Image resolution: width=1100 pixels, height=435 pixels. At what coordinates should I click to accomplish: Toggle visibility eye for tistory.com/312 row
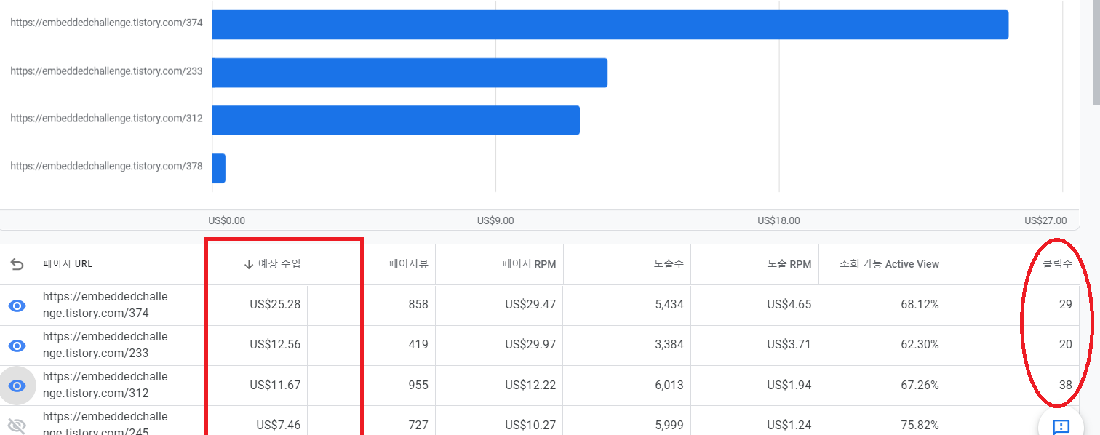coord(17,386)
